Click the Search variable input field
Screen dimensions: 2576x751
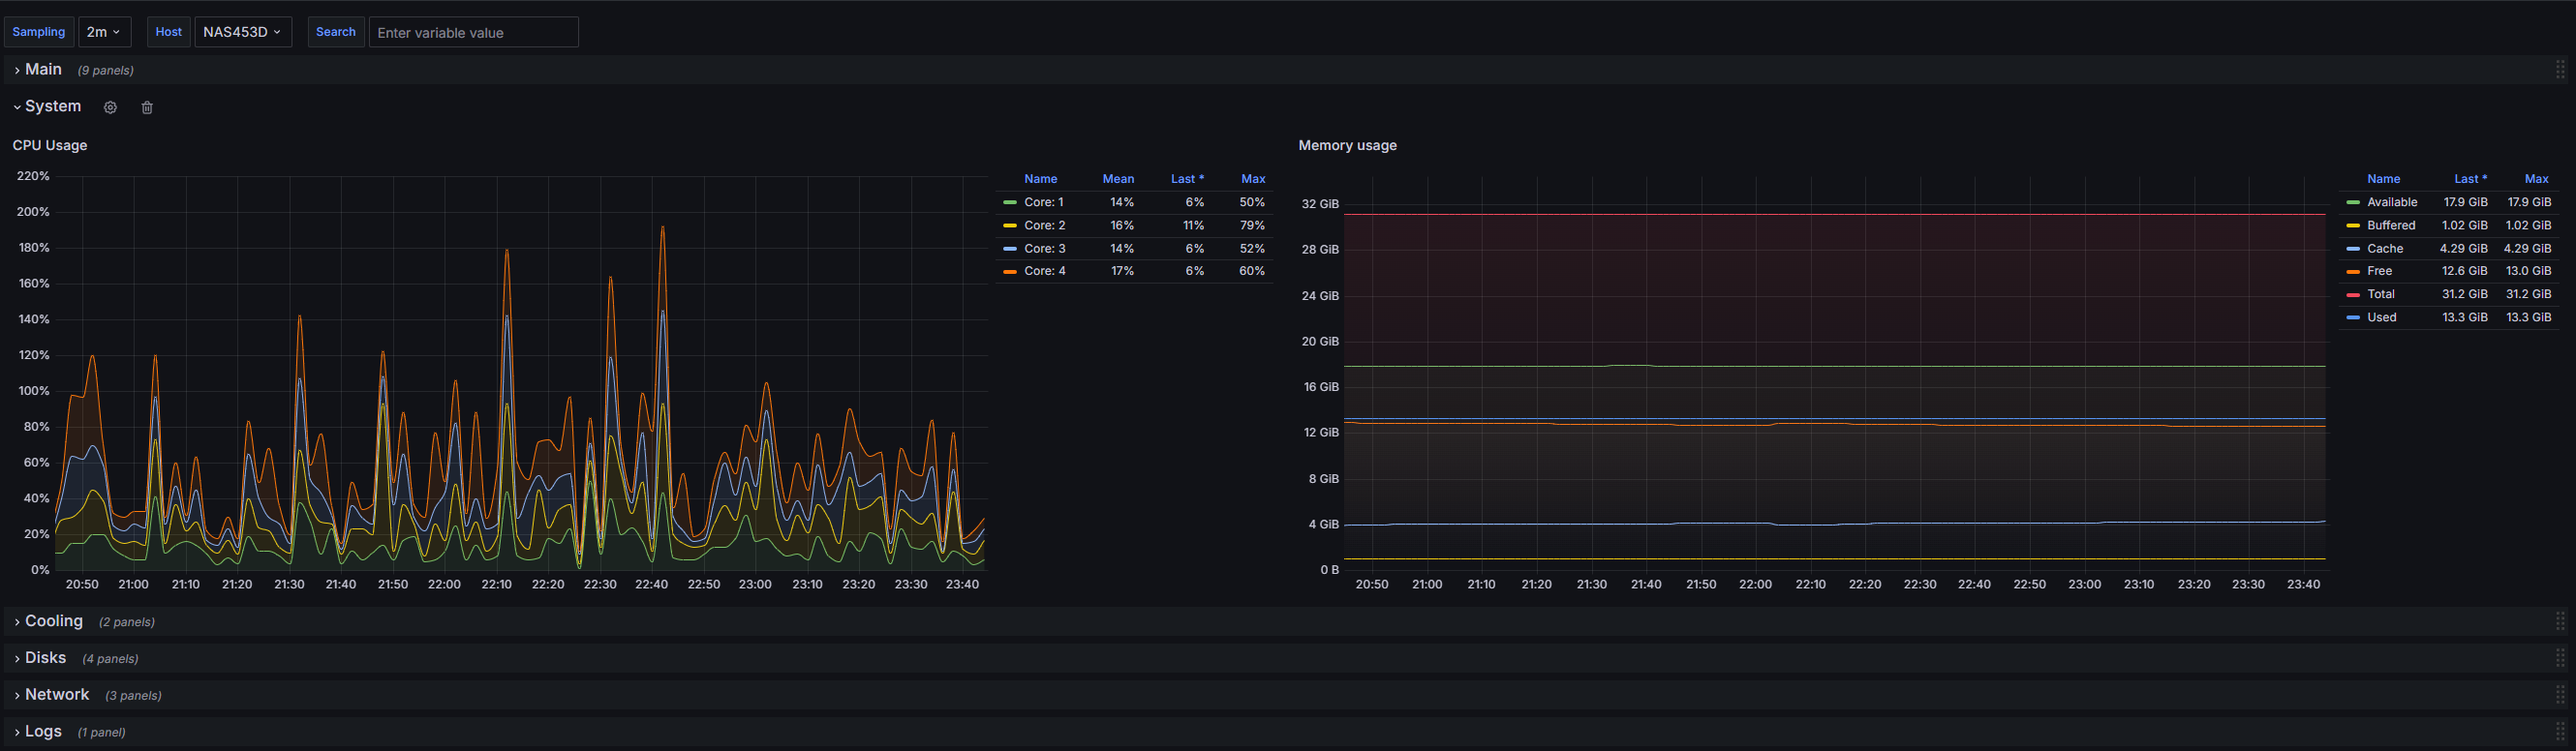coord(473,32)
